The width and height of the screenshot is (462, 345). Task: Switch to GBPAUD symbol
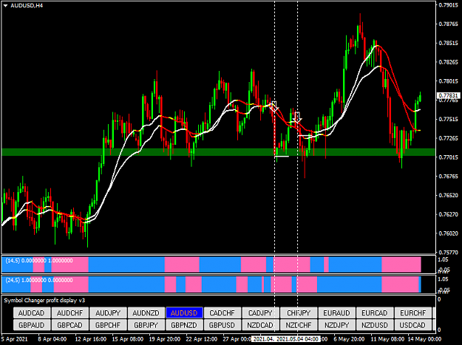click(32, 325)
